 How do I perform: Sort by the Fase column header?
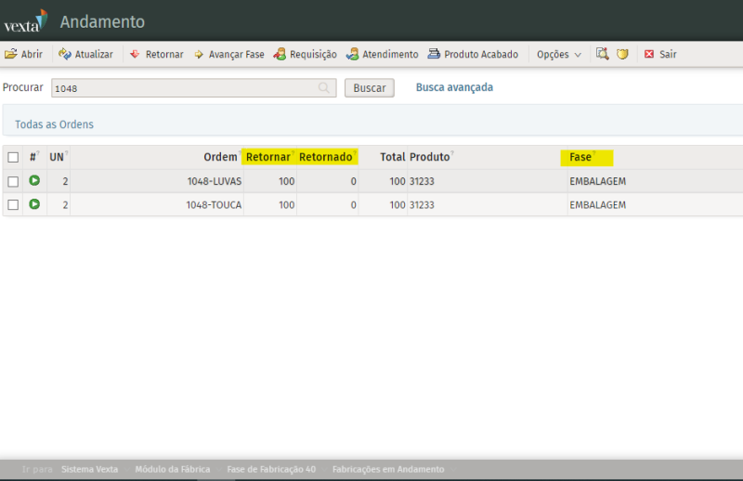pos(580,157)
